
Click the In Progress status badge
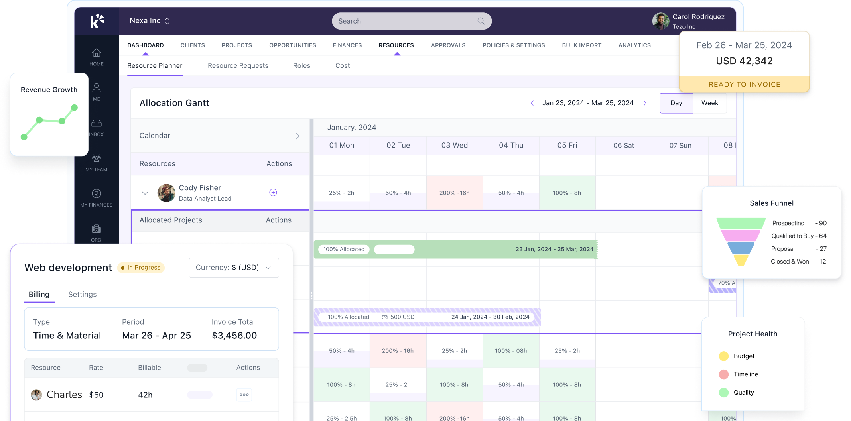pos(141,268)
